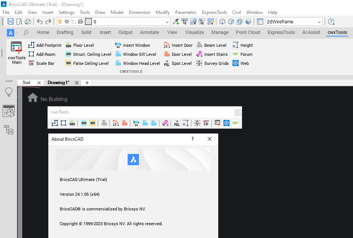Choose Floor Level in the ribbon
Viewport: 353px width, 238px height.
[80, 45]
